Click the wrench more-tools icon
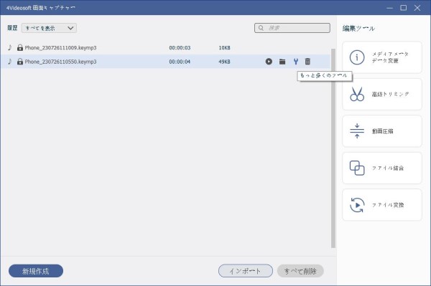 [x=296, y=62]
